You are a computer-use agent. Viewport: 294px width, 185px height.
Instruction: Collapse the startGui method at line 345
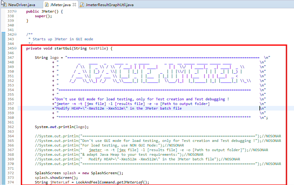point(15,48)
